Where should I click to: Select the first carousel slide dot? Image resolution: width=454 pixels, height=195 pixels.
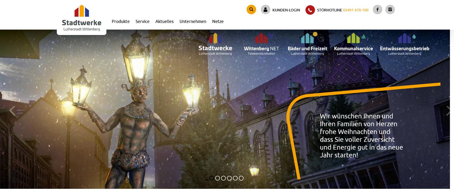coord(212,178)
